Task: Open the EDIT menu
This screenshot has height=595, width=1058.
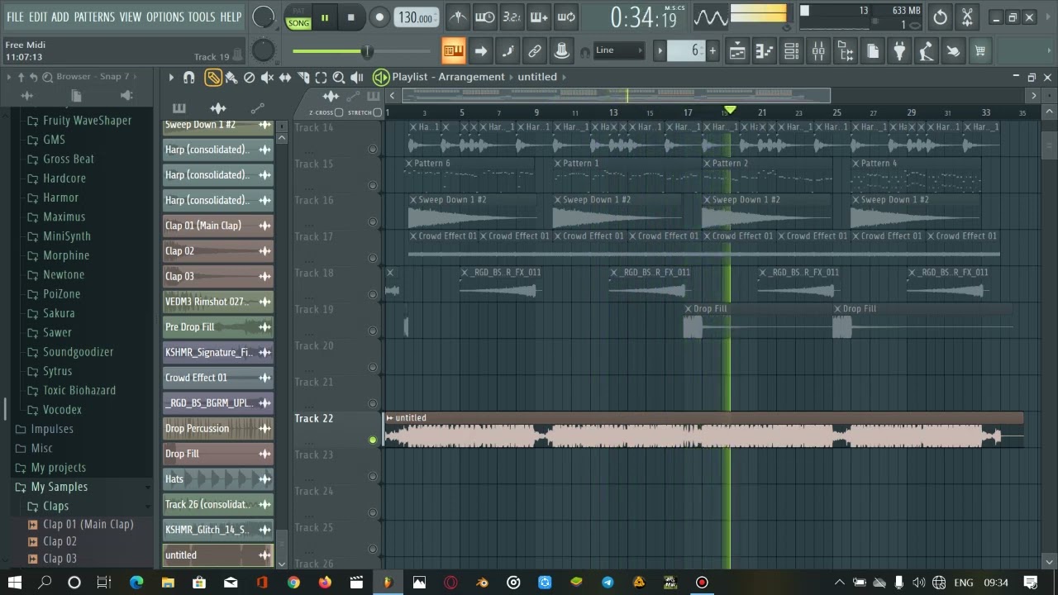Action: point(38,17)
